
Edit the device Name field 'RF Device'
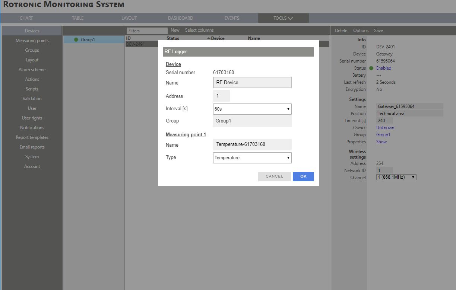pos(252,83)
